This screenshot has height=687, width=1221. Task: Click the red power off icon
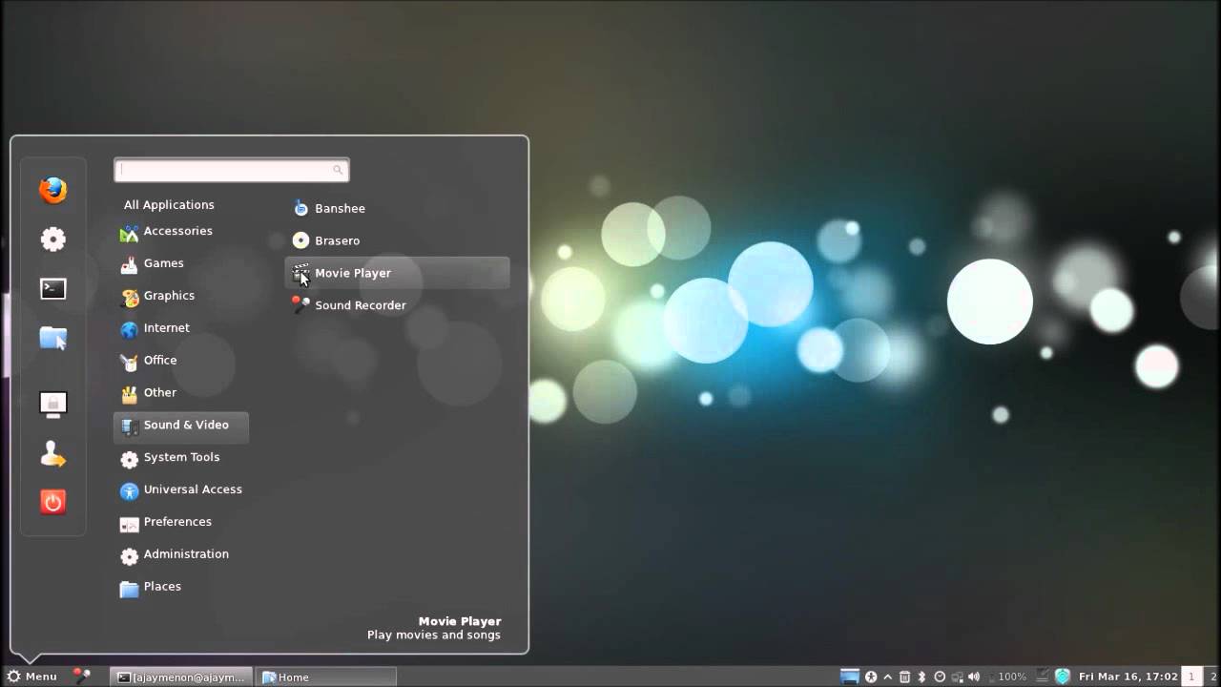pyautogui.click(x=53, y=502)
